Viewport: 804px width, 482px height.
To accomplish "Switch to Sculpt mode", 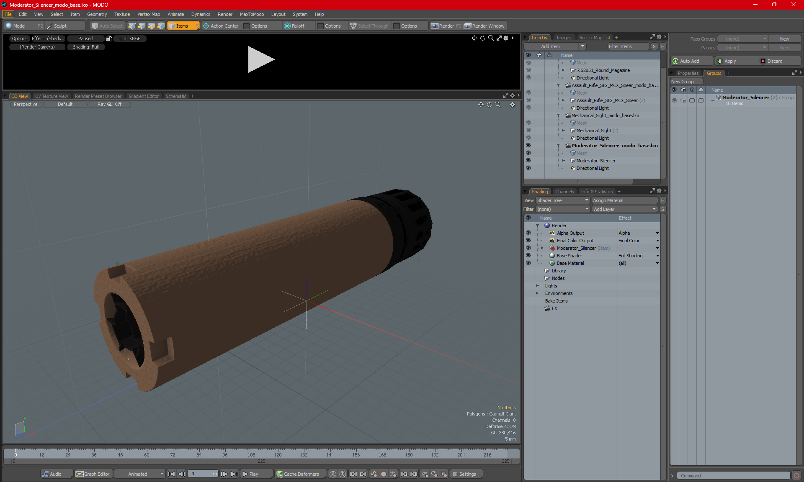I will pyautogui.click(x=65, y=26).
